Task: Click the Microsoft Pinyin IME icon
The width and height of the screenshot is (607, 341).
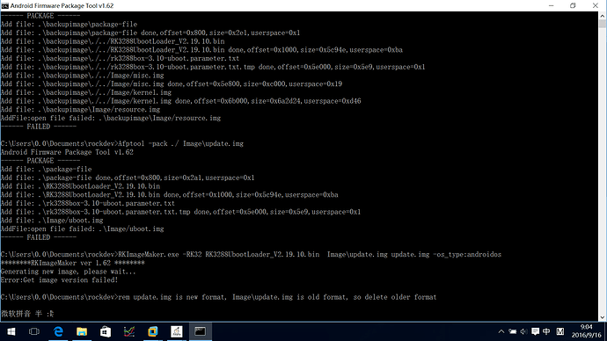Action: (560, 331)
